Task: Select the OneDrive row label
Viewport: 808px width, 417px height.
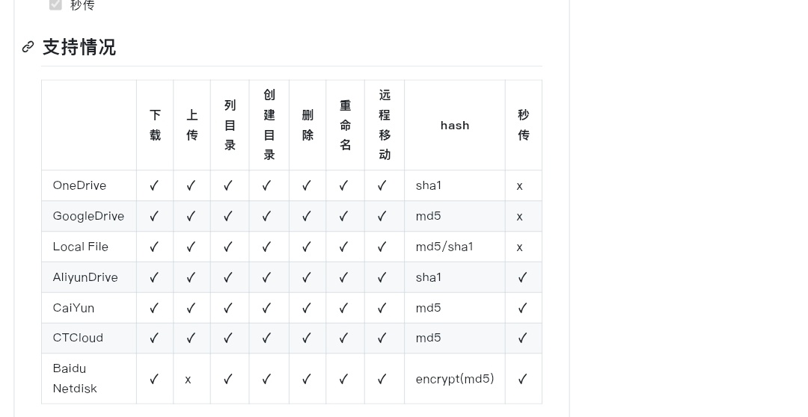Action: pos(79,185)
